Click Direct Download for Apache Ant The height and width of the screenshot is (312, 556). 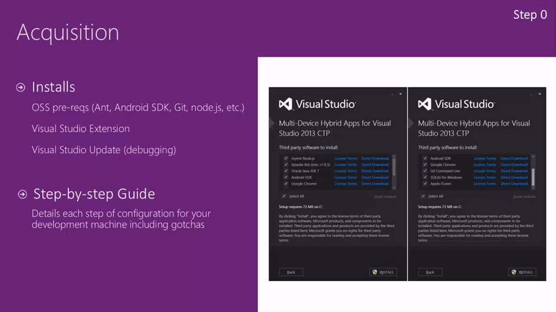(375, 164)
